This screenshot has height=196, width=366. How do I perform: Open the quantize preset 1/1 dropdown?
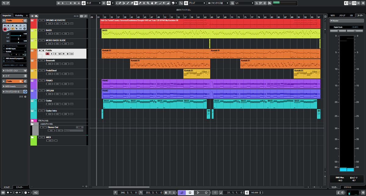point(244,3)
